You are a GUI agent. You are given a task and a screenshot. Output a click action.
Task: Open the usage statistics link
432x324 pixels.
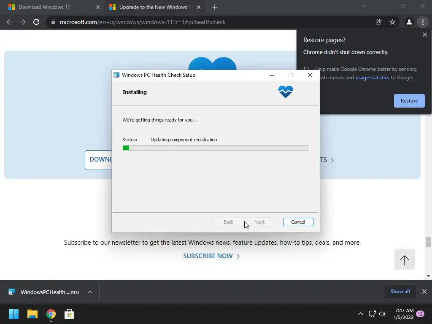click(x=372, y=78)
